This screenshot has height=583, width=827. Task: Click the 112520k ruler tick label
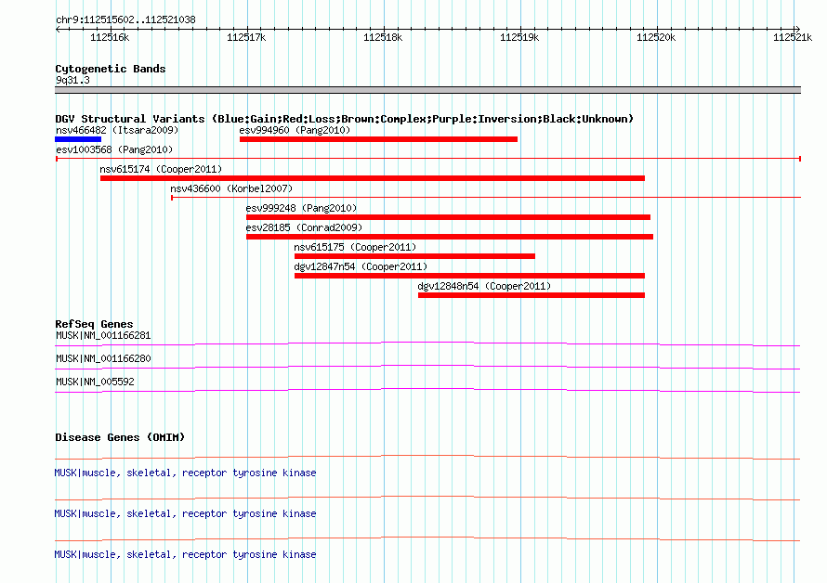(x=656, y=37)
